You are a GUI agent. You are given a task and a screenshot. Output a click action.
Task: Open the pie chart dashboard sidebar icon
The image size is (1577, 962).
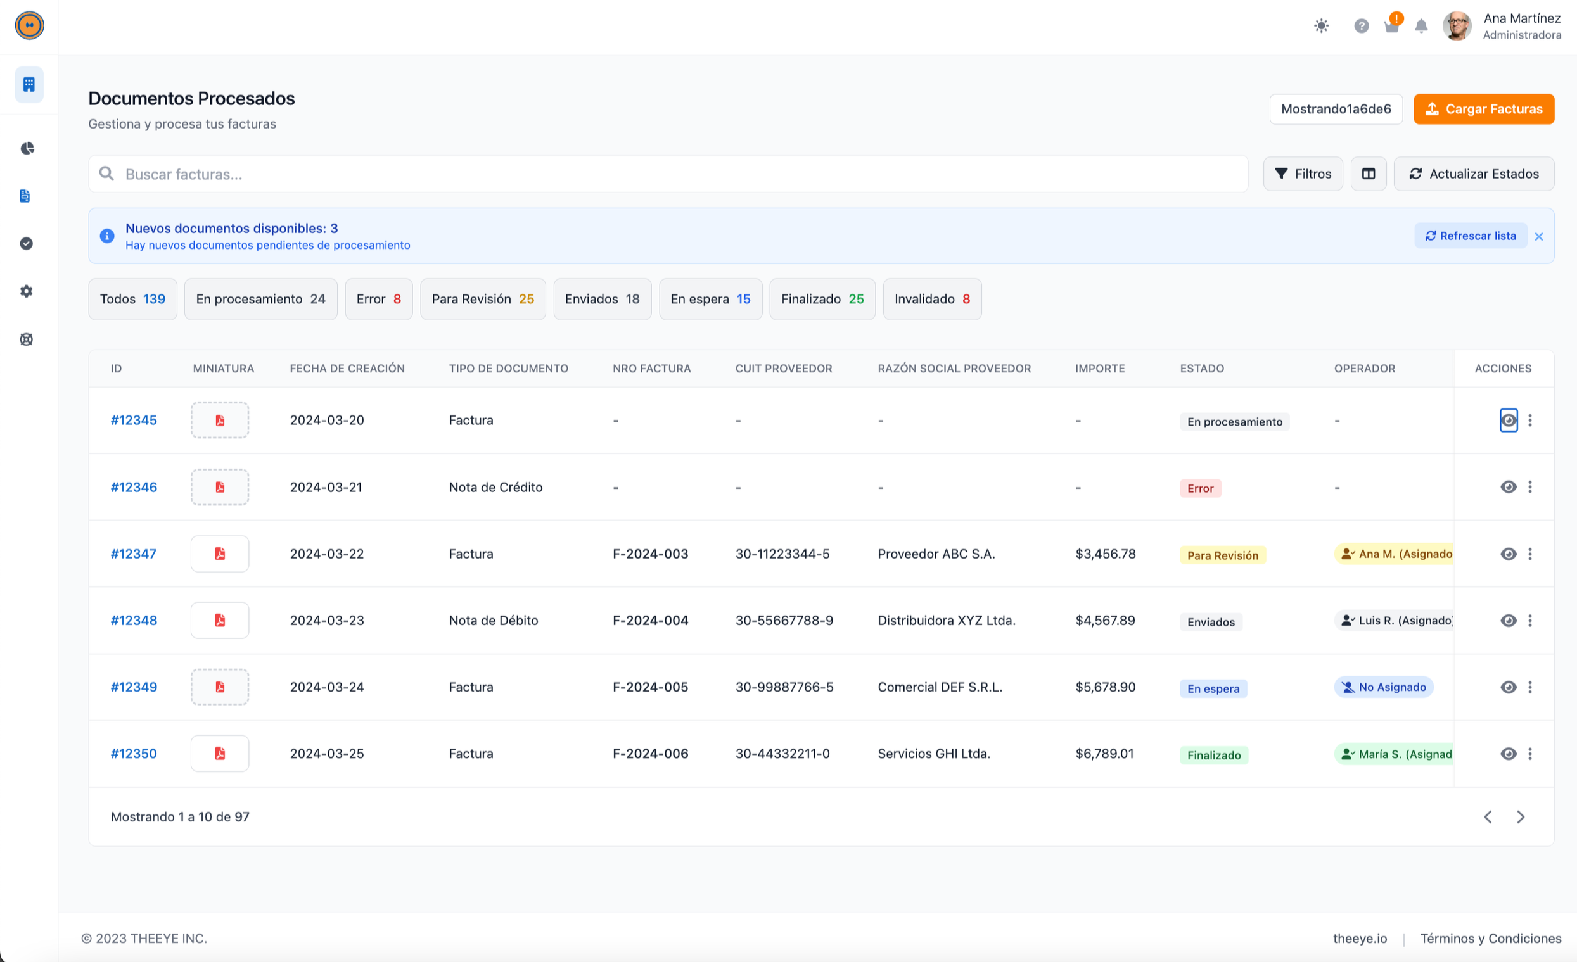[27, 148]
